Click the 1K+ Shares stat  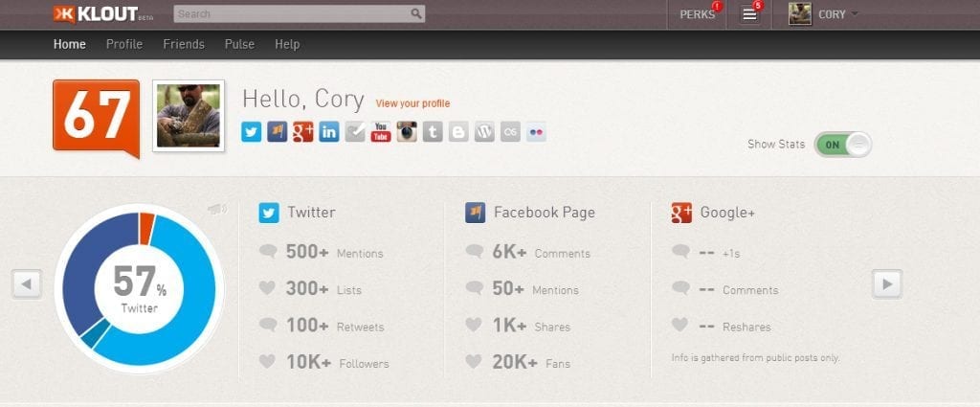pyautogui.click(x=518, y=326)
